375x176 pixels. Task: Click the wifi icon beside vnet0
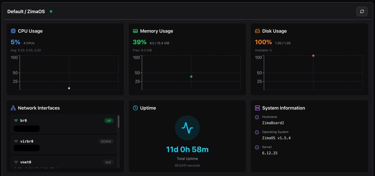coord(16,162)
